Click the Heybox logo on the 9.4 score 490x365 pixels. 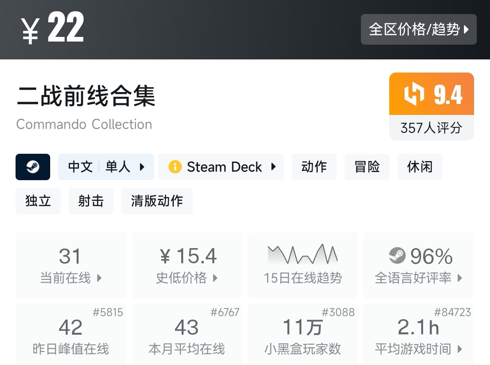(x=414, y=94)
